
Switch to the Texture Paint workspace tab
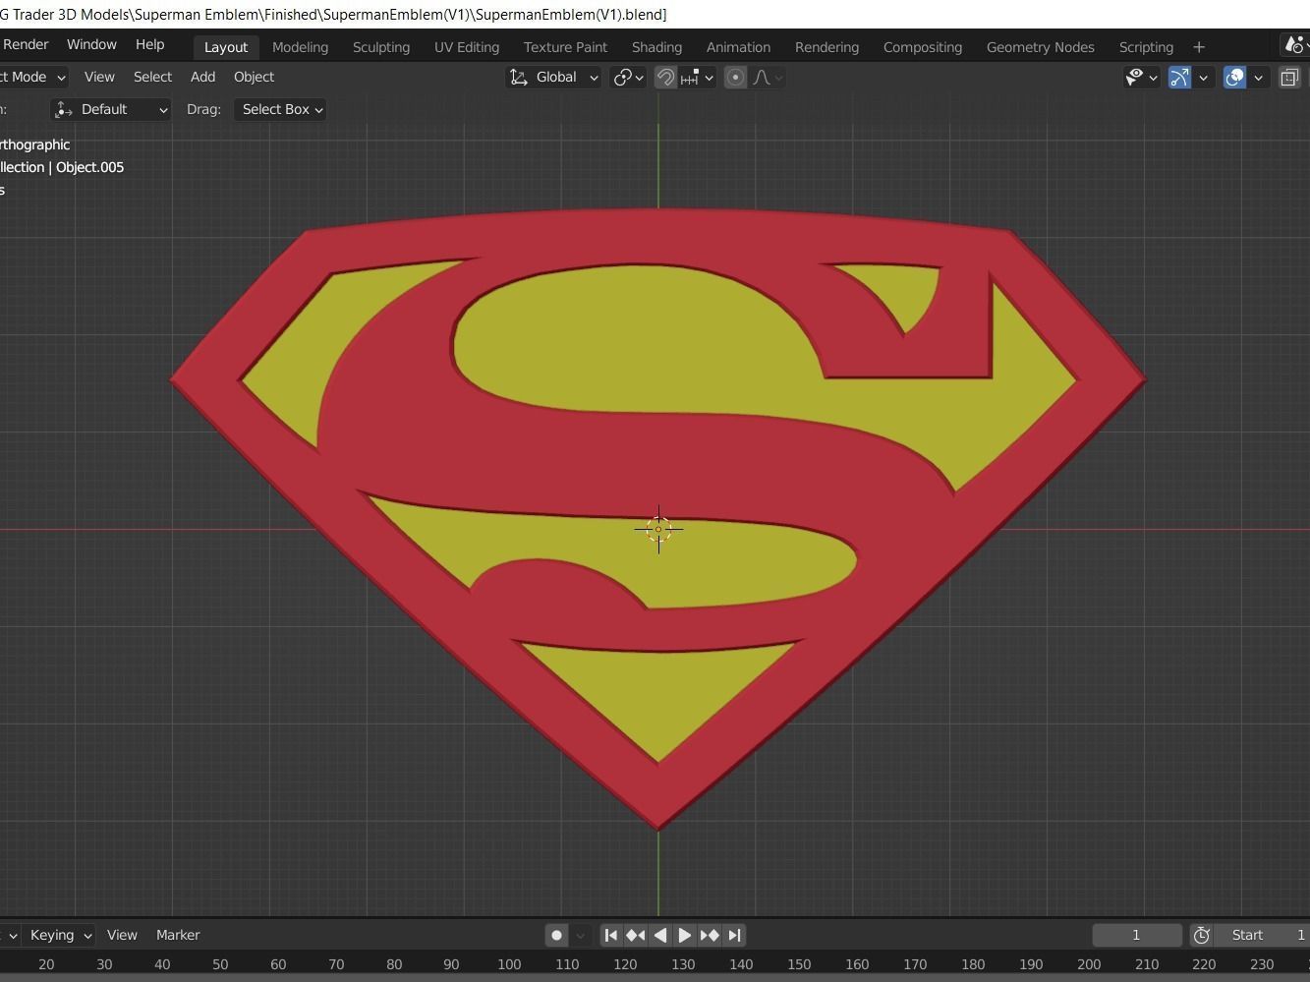[x=565, y=47]
